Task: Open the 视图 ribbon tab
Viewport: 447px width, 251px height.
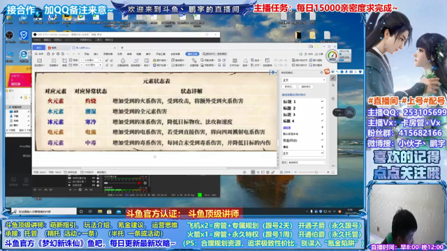Action: tap(138, 54)
